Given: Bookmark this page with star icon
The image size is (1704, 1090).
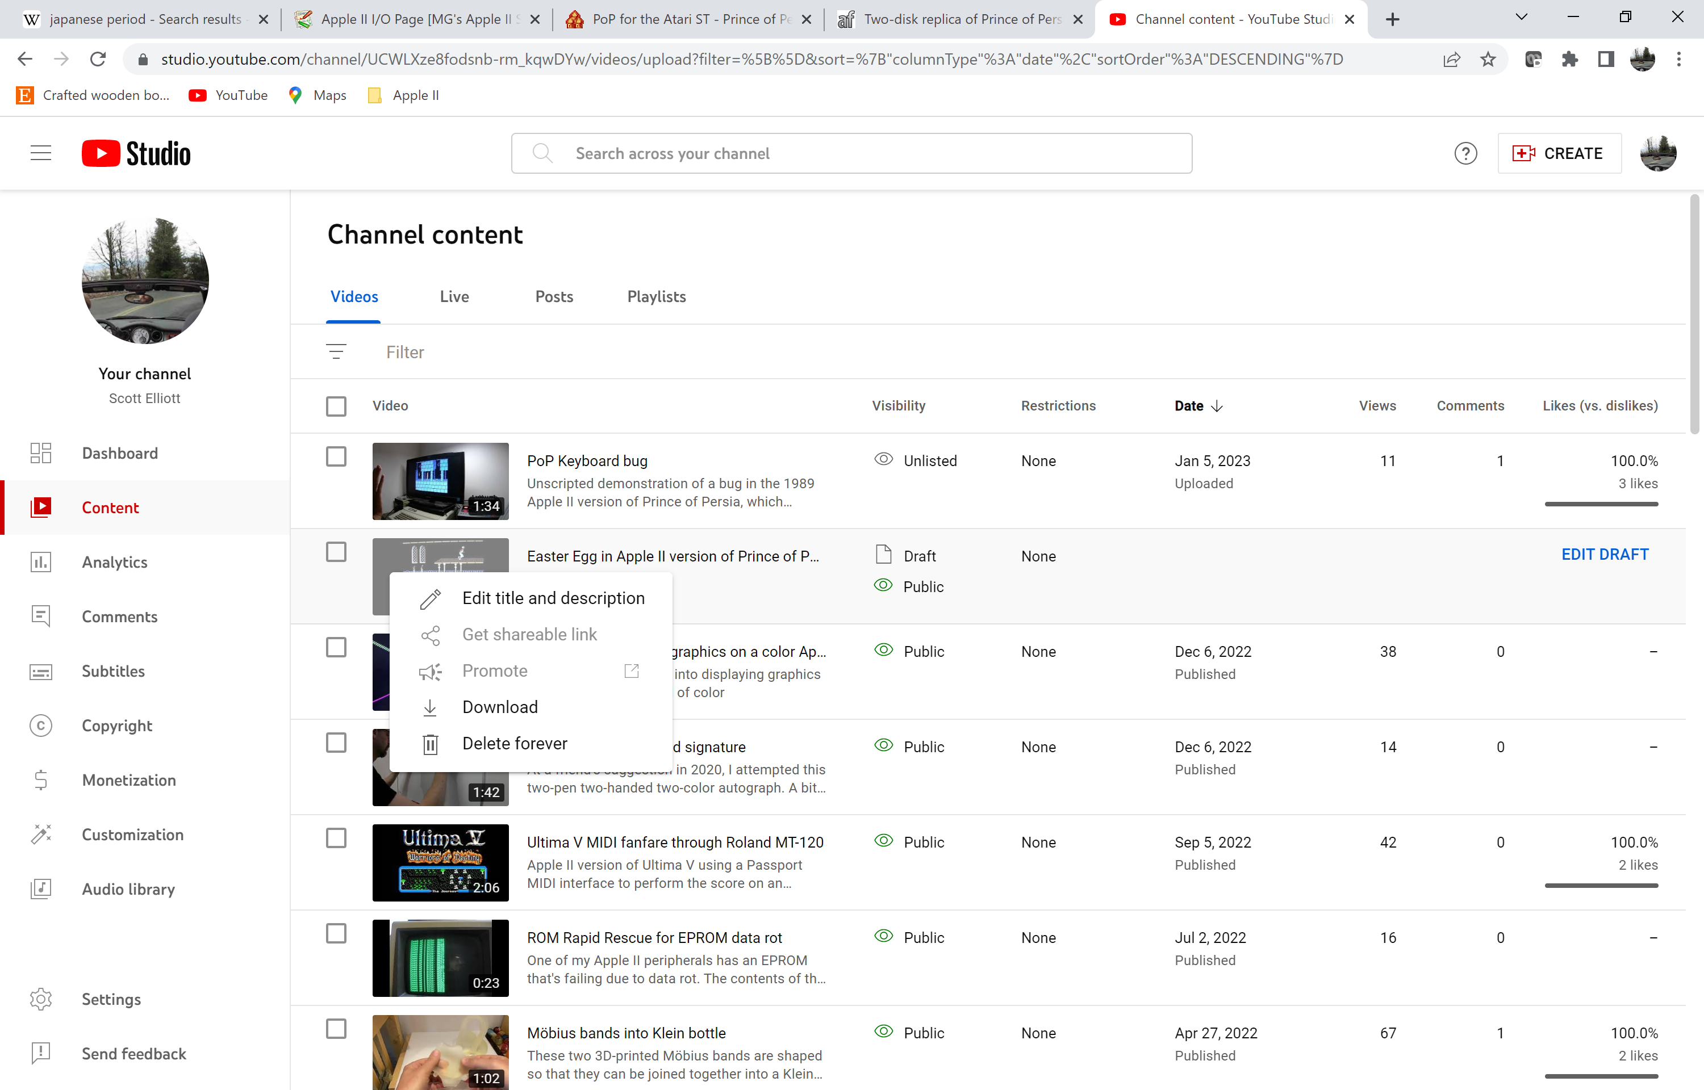Looking at the screenshot, I should pos(1488,60).
